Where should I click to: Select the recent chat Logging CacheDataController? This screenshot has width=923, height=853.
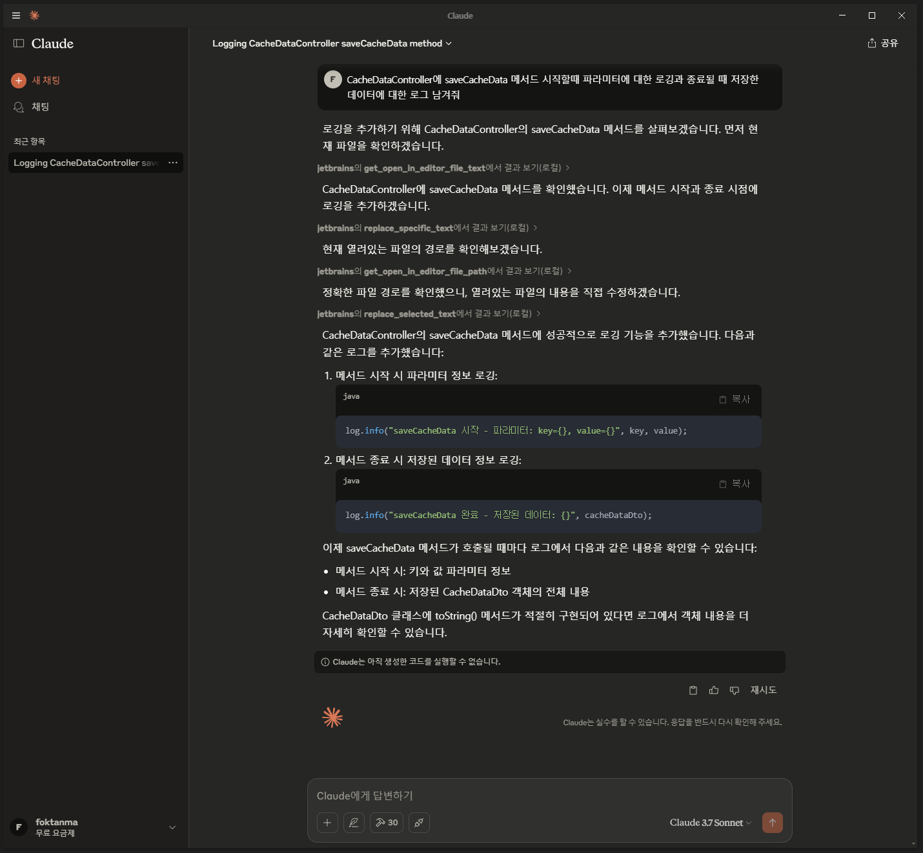click(86, 163)
